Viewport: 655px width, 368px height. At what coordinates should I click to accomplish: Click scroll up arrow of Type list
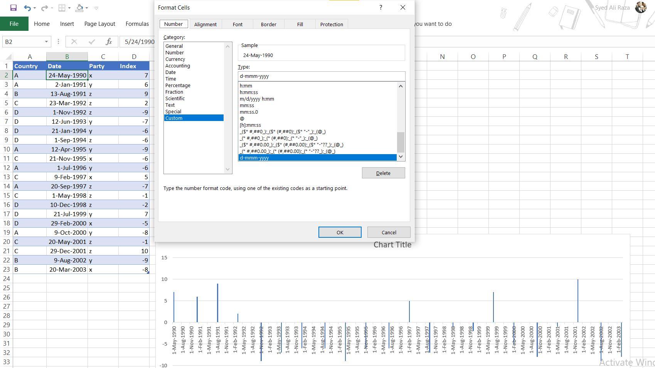click(x=401, y=86)
